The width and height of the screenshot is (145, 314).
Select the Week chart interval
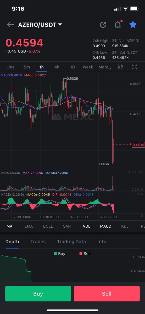(x=88, y=67)
